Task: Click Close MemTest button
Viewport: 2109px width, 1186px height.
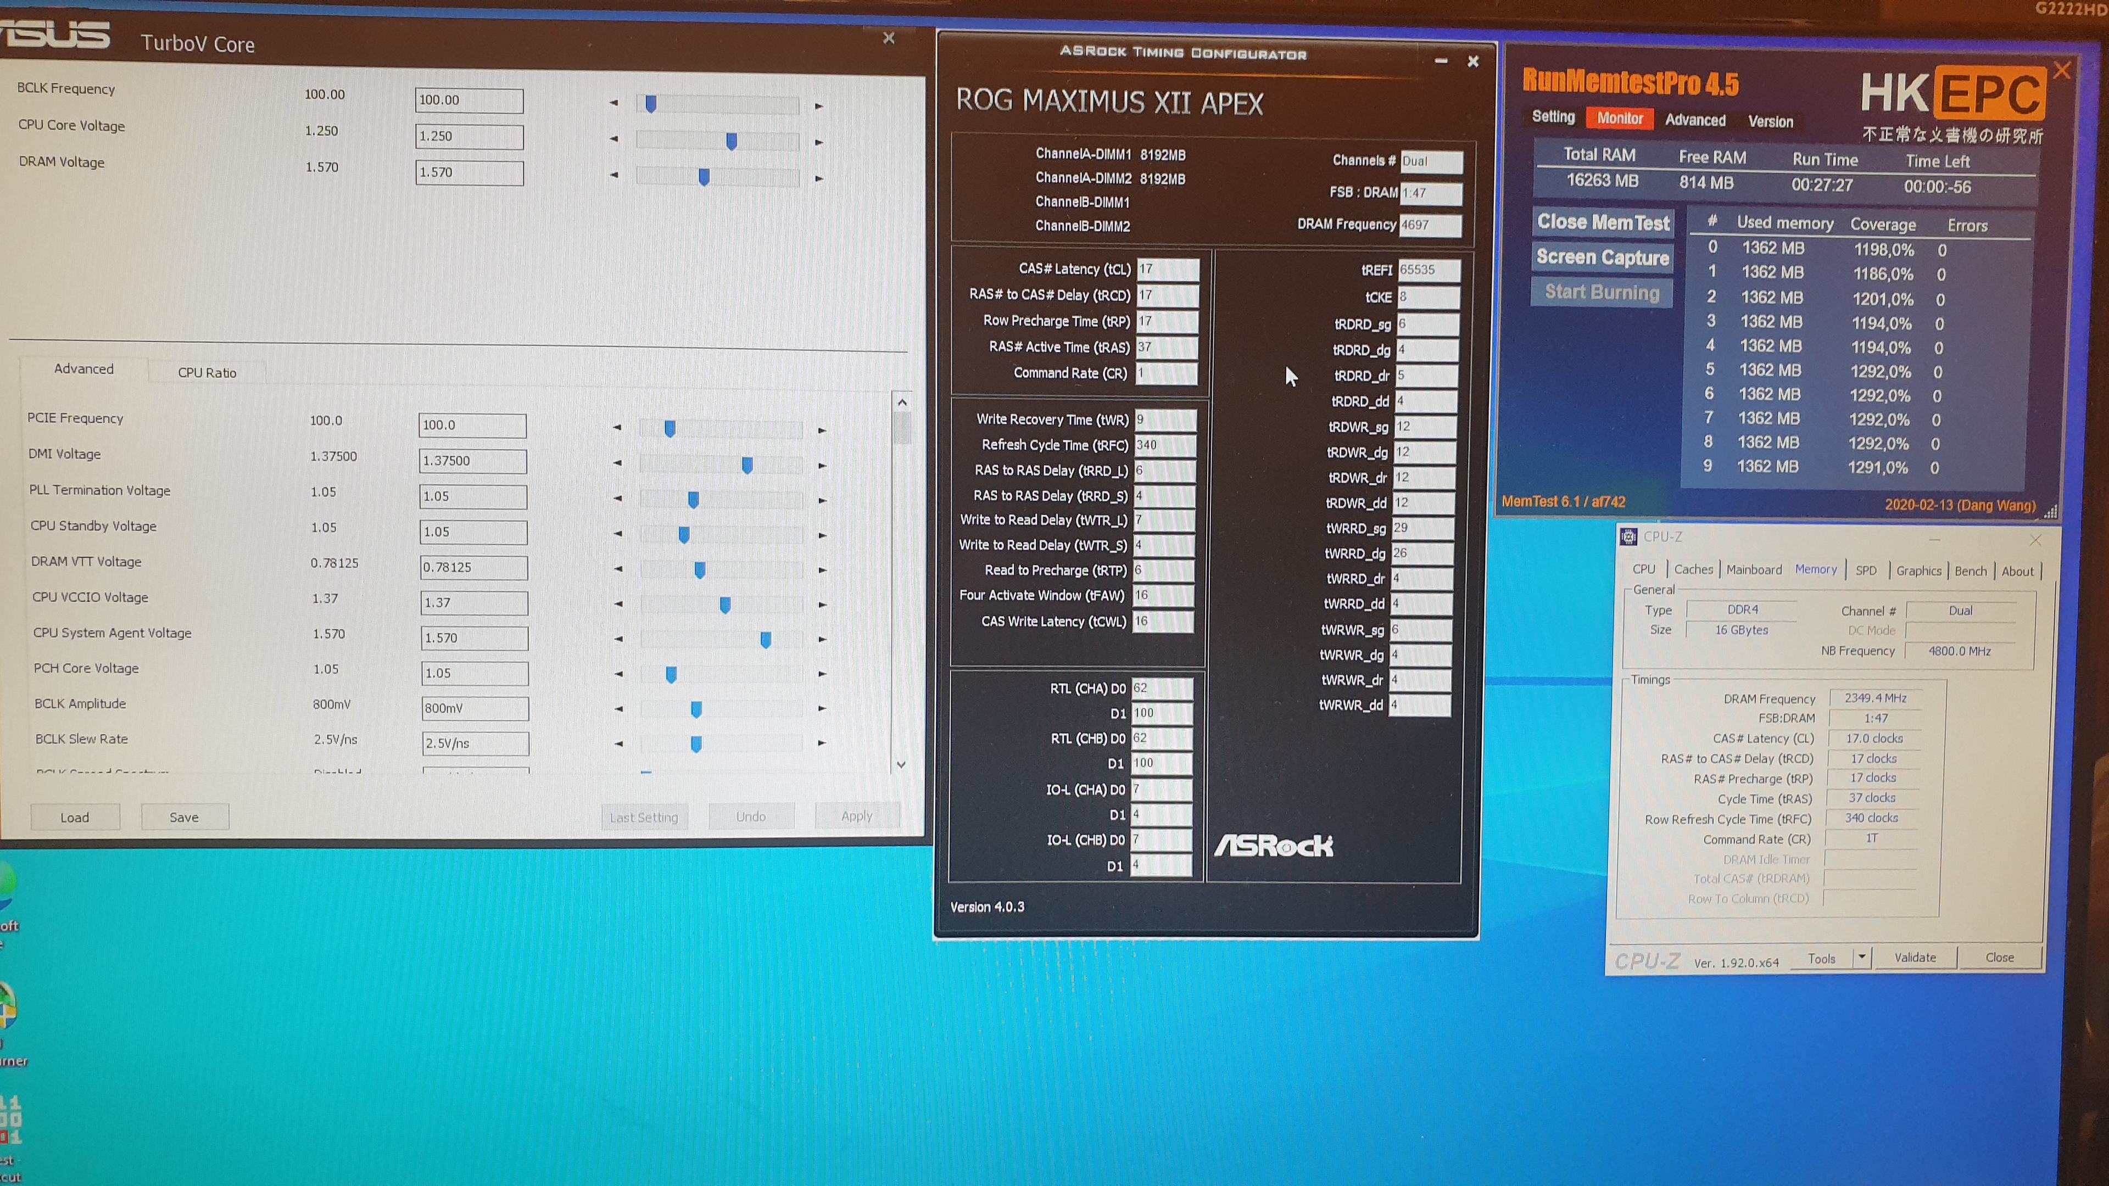Action: pos(1602,222)
